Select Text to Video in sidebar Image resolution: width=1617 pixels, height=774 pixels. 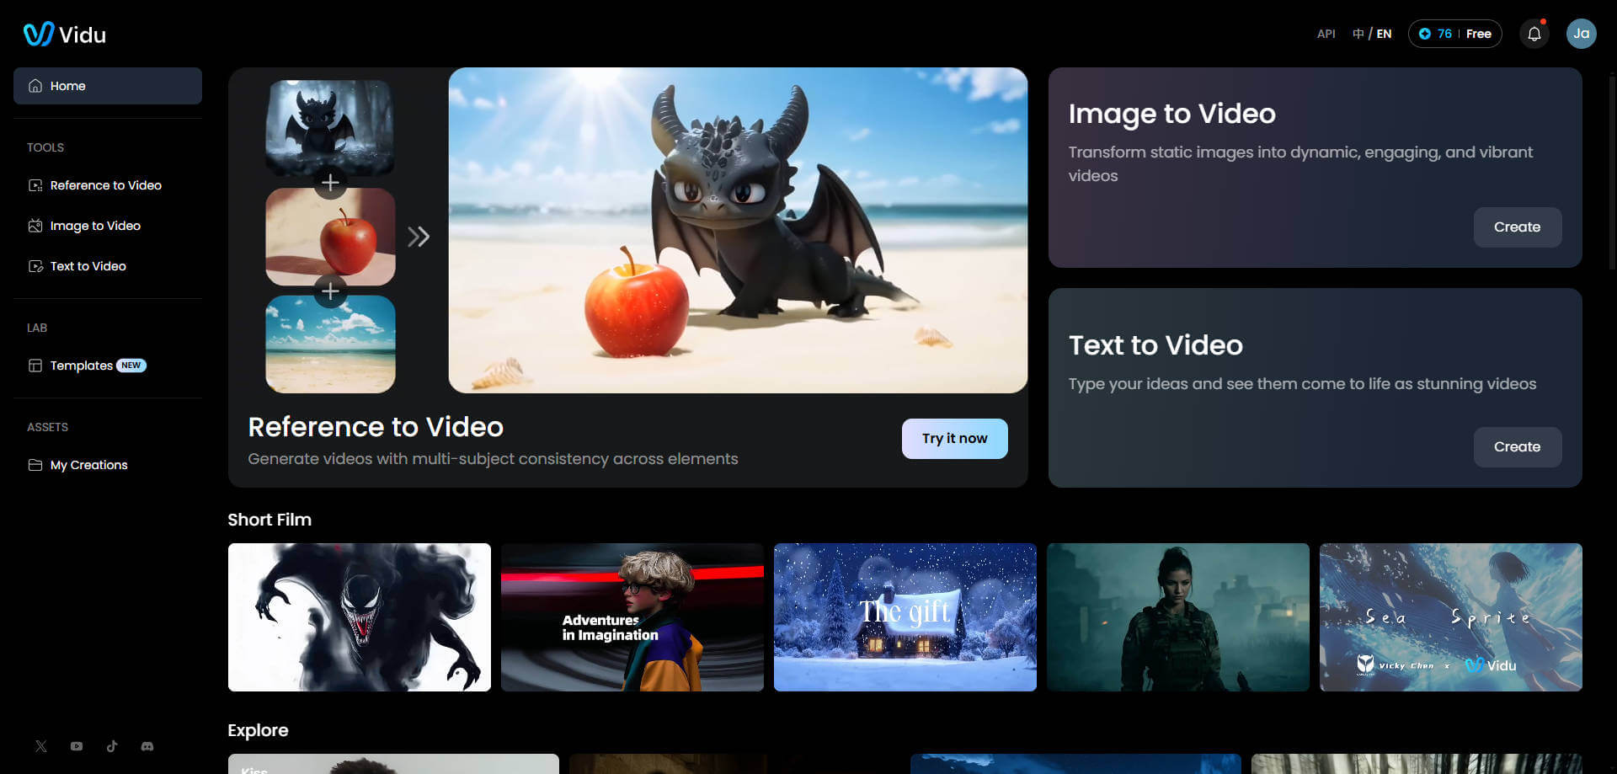108,266
